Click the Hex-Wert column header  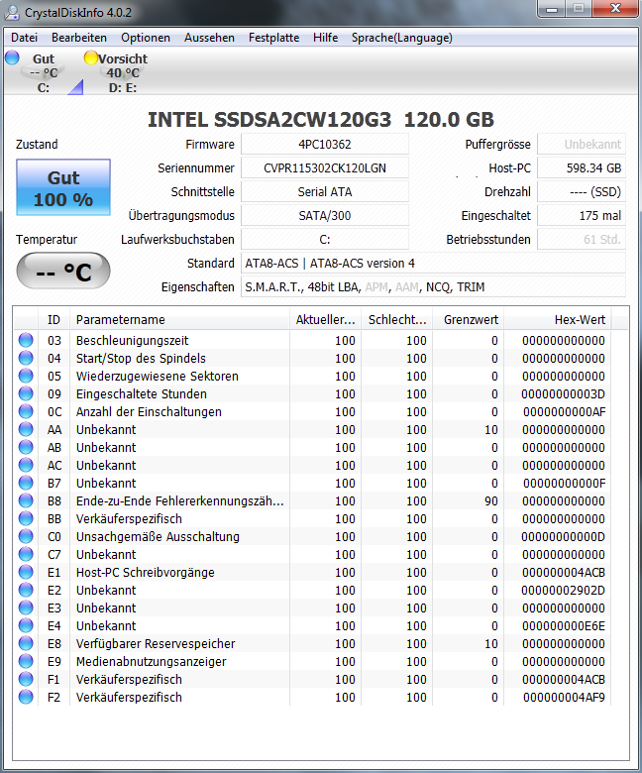pos(558,319)
